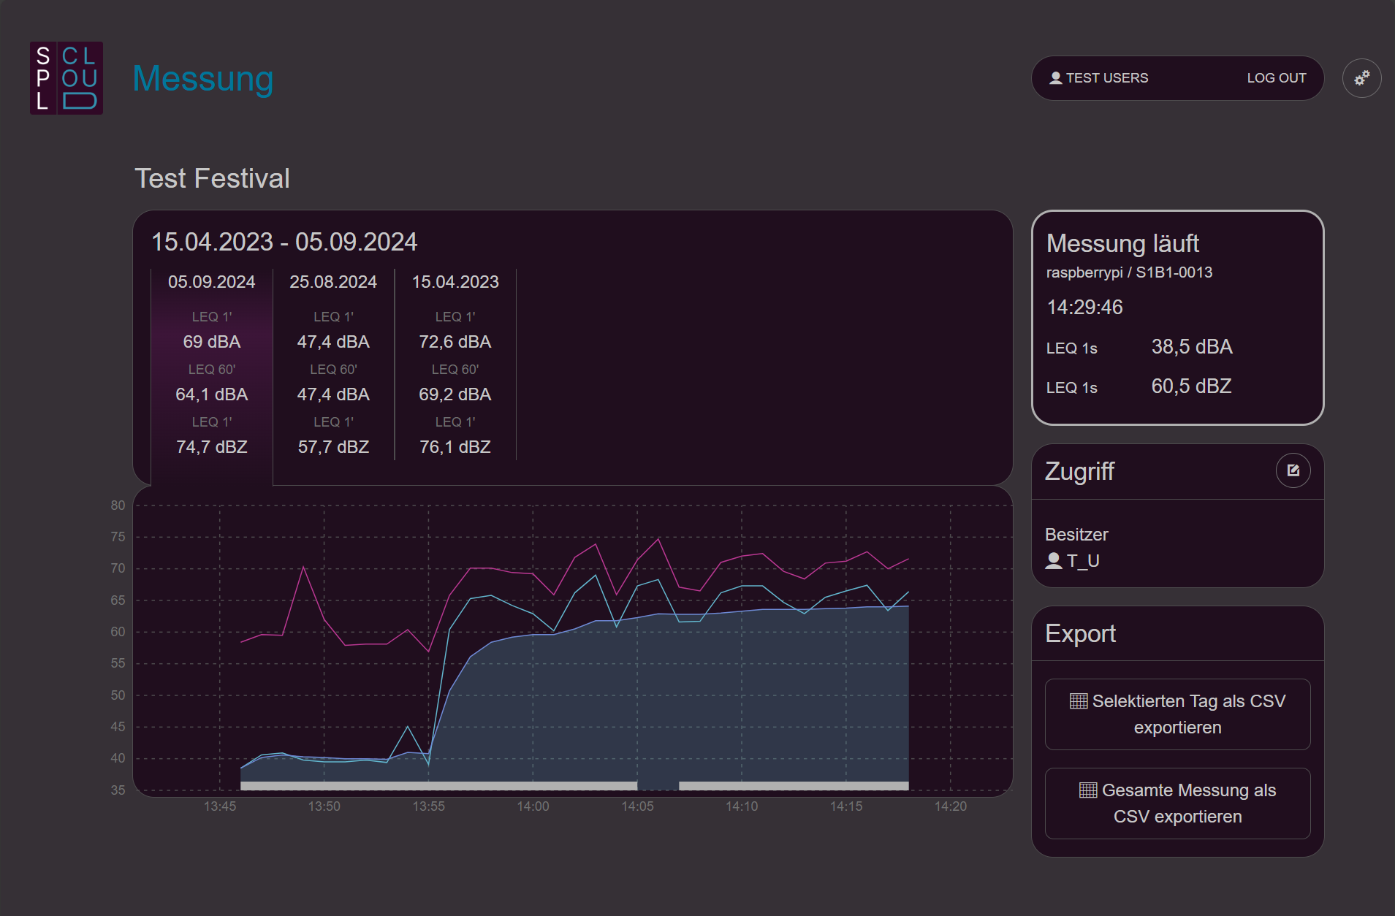Edit access with the Zugriff edit icon
Viewport: 1395px width, 916px height.
click(x=1293, y=470)
